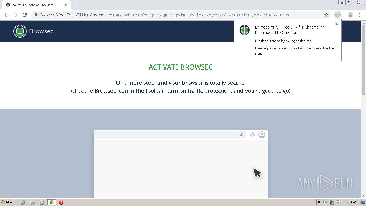Click the popup text 'Use this extension by clicking on this icon.'
366x206 pixels.
(x=283, y=41)
